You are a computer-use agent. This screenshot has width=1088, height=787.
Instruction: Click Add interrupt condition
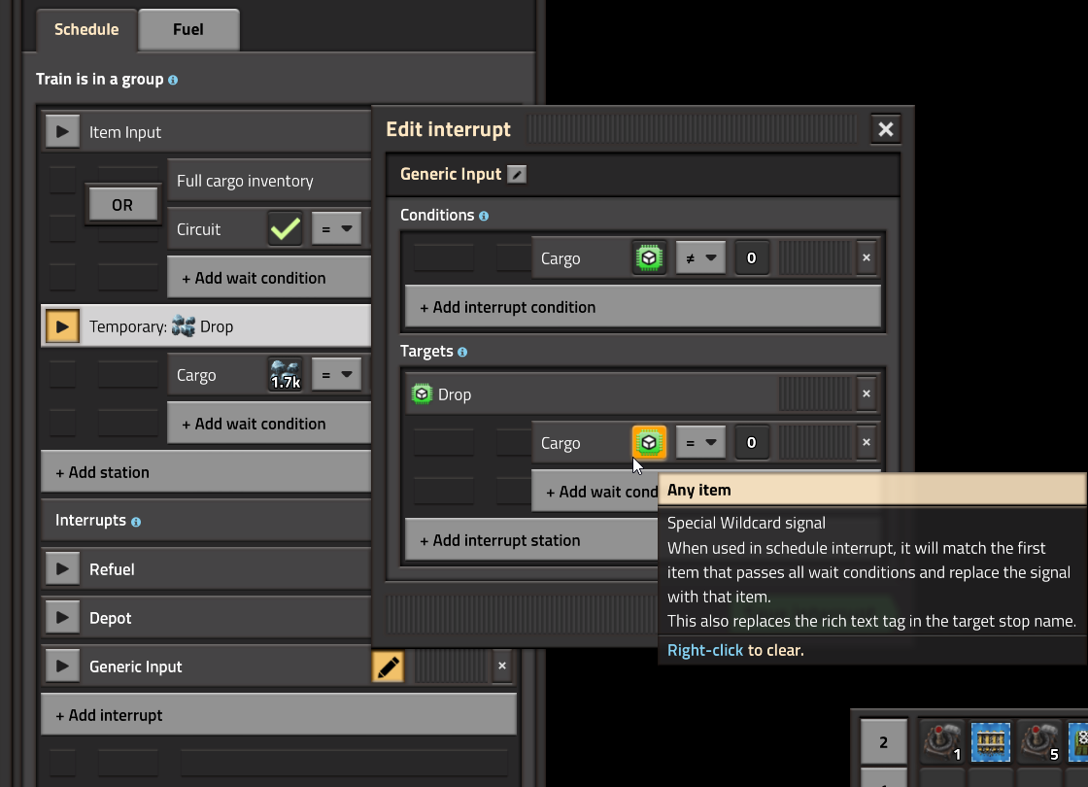pyautogui.click(x=643, y=307)
